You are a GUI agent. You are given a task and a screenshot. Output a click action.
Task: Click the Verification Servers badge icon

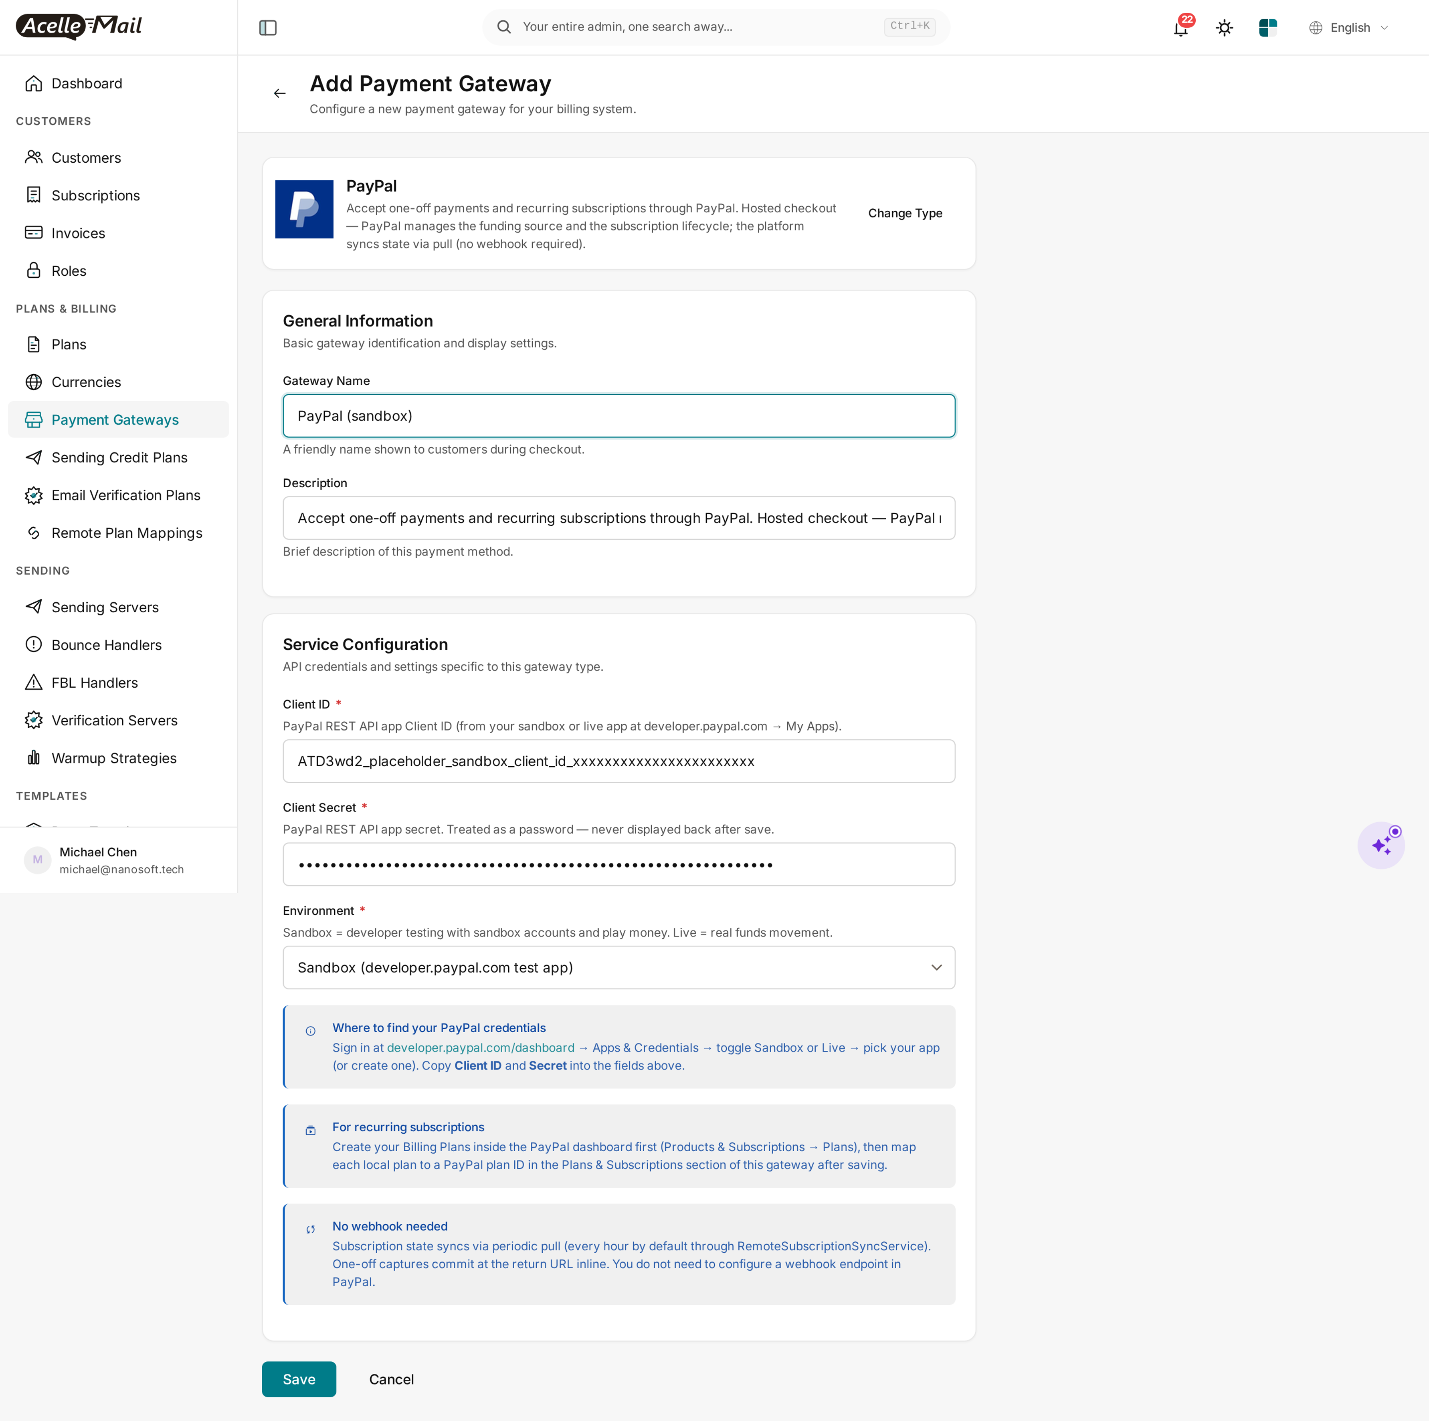tap(33, 720)
